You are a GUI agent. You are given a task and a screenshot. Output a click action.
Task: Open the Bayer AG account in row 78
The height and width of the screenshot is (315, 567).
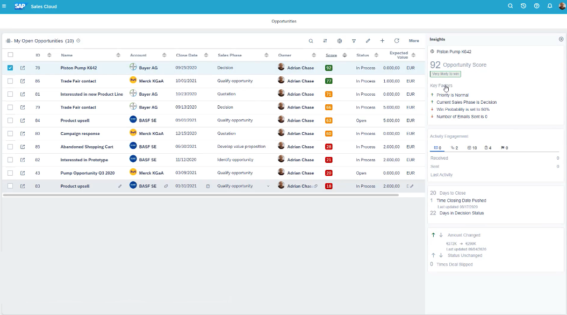[x=148, y=68]
